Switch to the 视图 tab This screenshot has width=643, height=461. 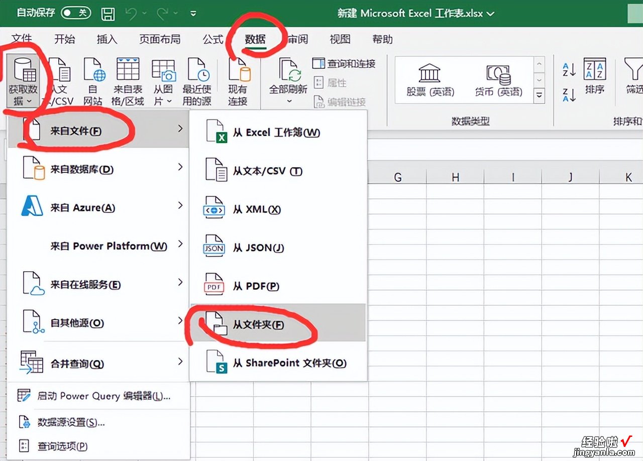pyautogui.click(x=340, y=39)
